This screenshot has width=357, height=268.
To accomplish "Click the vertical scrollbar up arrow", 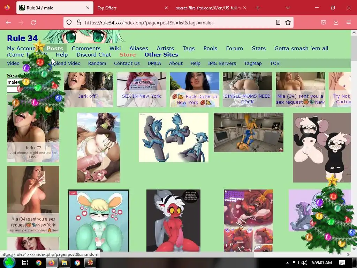I will point(354,32).
